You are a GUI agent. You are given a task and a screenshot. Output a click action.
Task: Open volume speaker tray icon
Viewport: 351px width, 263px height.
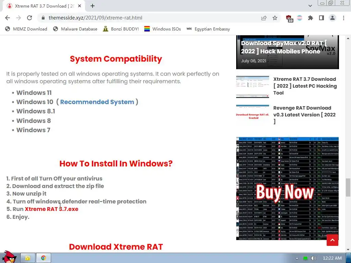tap(313, 258)
